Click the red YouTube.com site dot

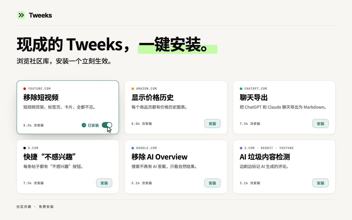coord(25,89)
